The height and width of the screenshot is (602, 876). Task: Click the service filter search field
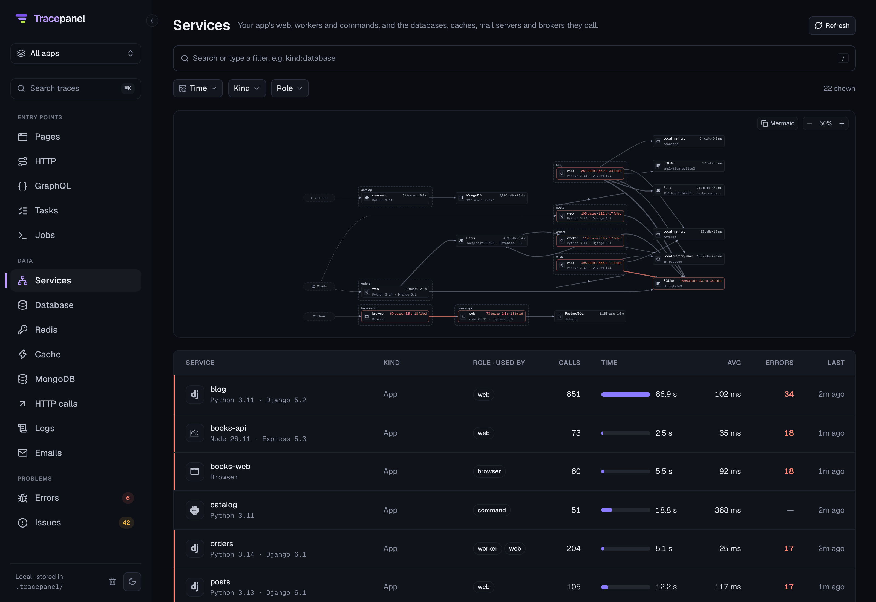click(x=514, y=59)
